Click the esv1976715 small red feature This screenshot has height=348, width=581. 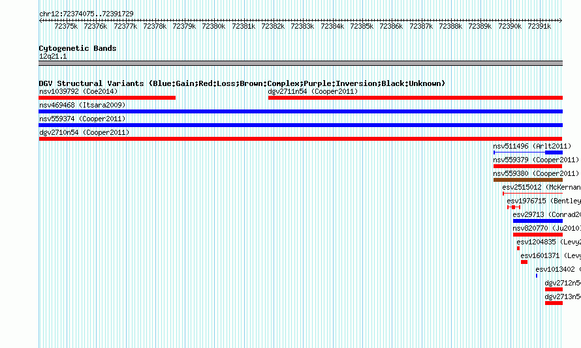[514, 207]
